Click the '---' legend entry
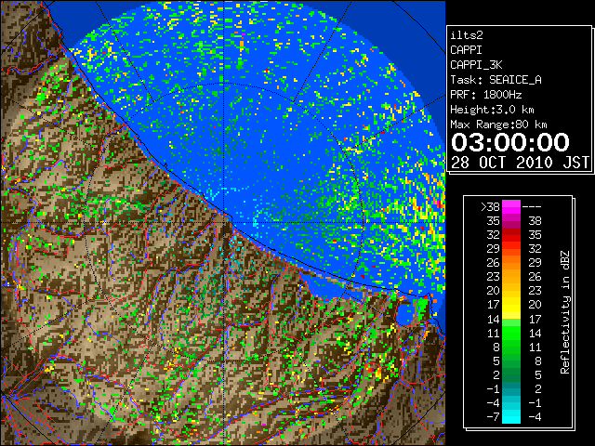This screenshot has height=446, width=595. pyautogui.click(x=532, y=207)
